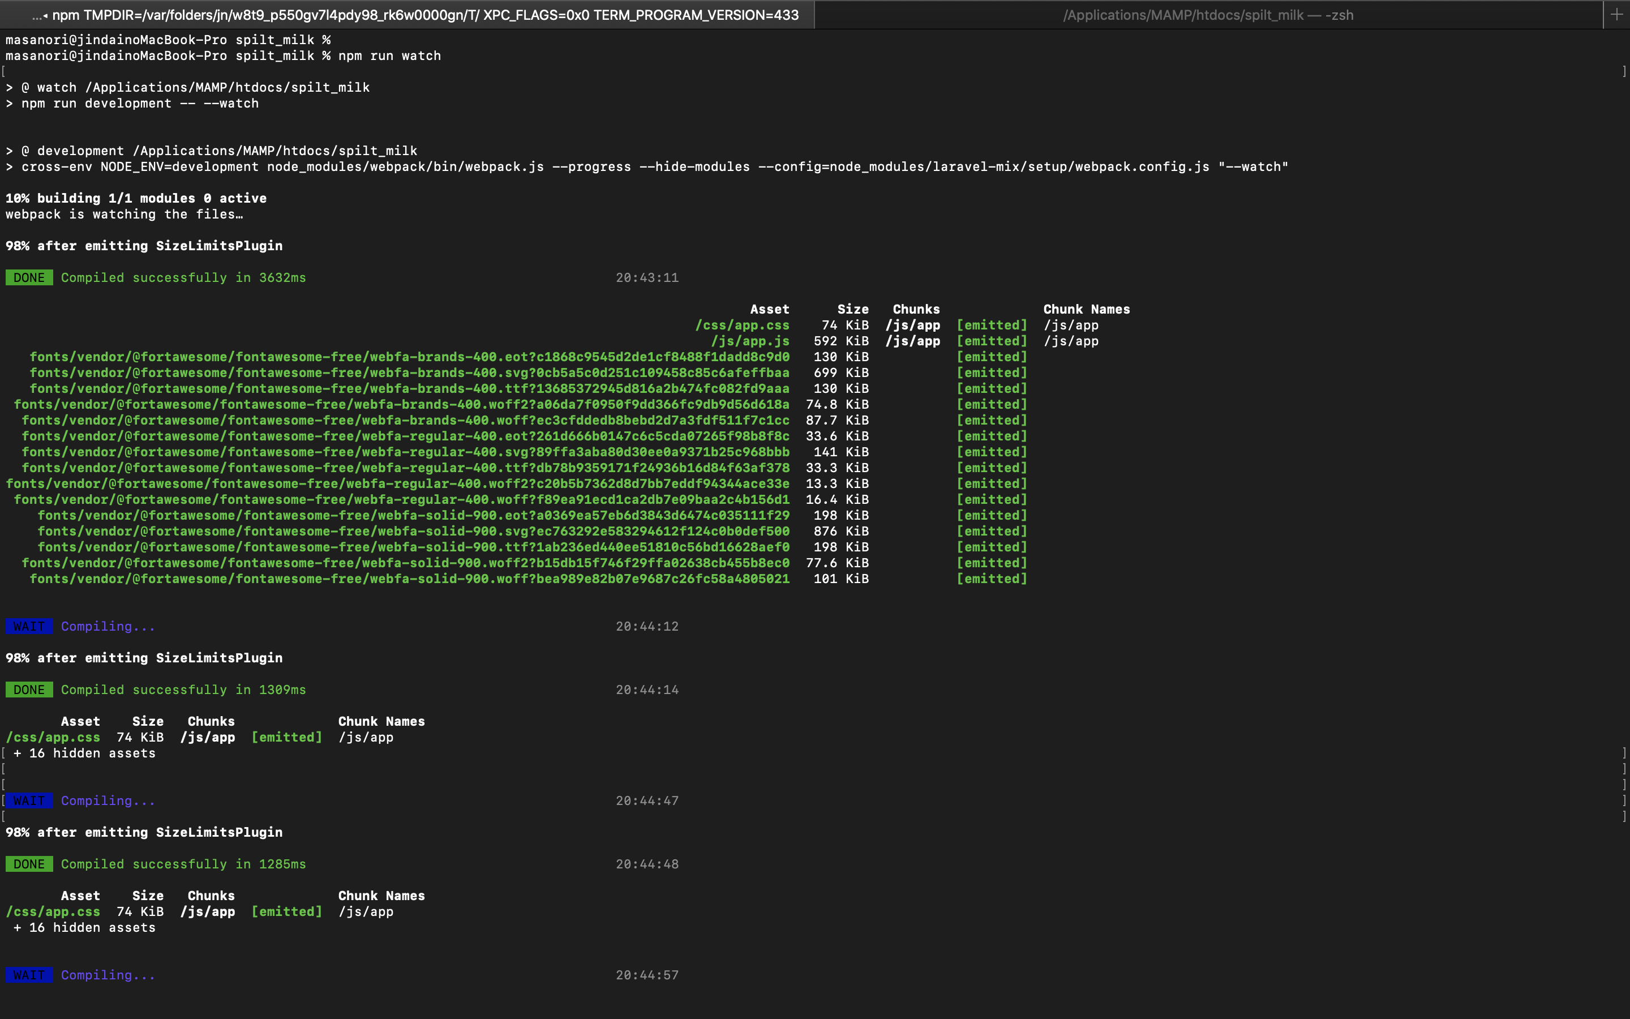This screenshot has height=1019, width=1630.
Task: Click the DONE badge at 20:44:48
Action: (29, 864)
